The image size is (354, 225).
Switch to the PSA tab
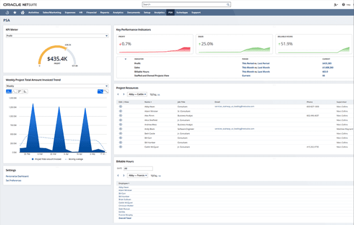[x=170, y=12]
